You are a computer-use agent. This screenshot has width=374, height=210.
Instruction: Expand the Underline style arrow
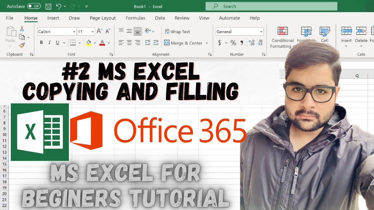(63, 43)
